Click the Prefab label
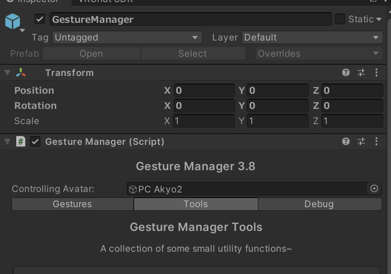The image size is (391, 274). (x=24, y=54)
